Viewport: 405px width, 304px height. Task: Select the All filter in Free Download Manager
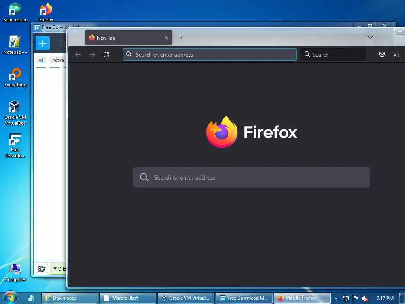pyautogui.click(x=41, y=60)
